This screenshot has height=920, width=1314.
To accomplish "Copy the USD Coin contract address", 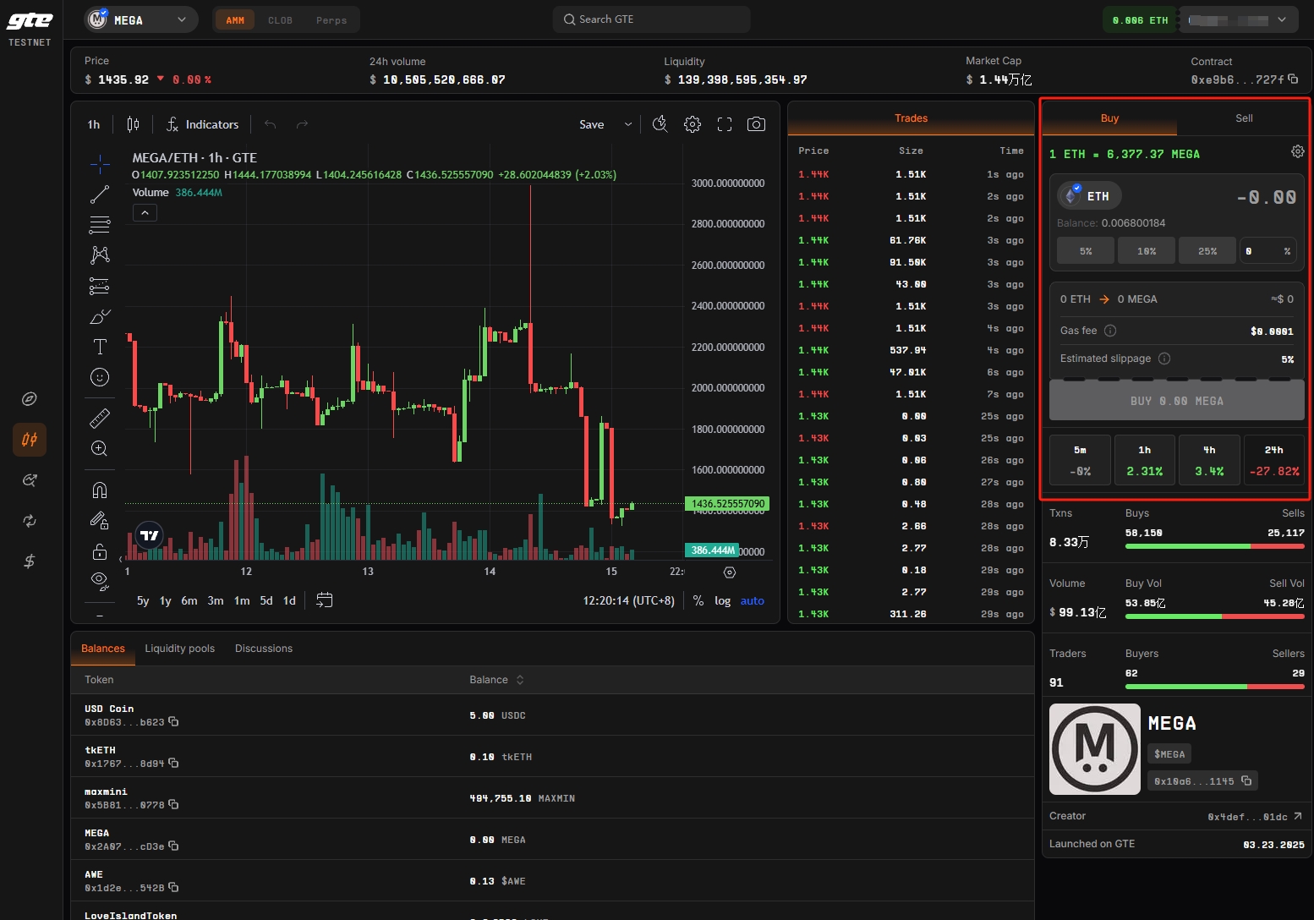I will [173, 722].
